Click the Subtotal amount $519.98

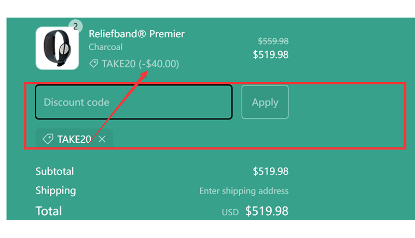point(270,171)
